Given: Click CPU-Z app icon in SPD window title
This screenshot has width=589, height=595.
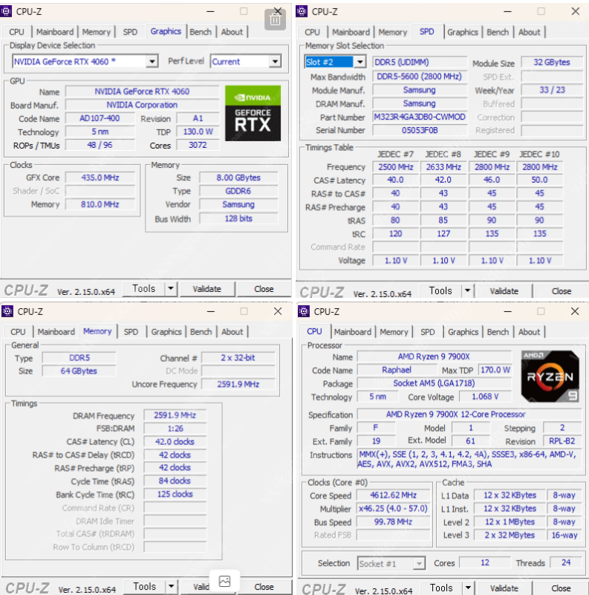Looking at the screenshot, I should tap(302, 11).
